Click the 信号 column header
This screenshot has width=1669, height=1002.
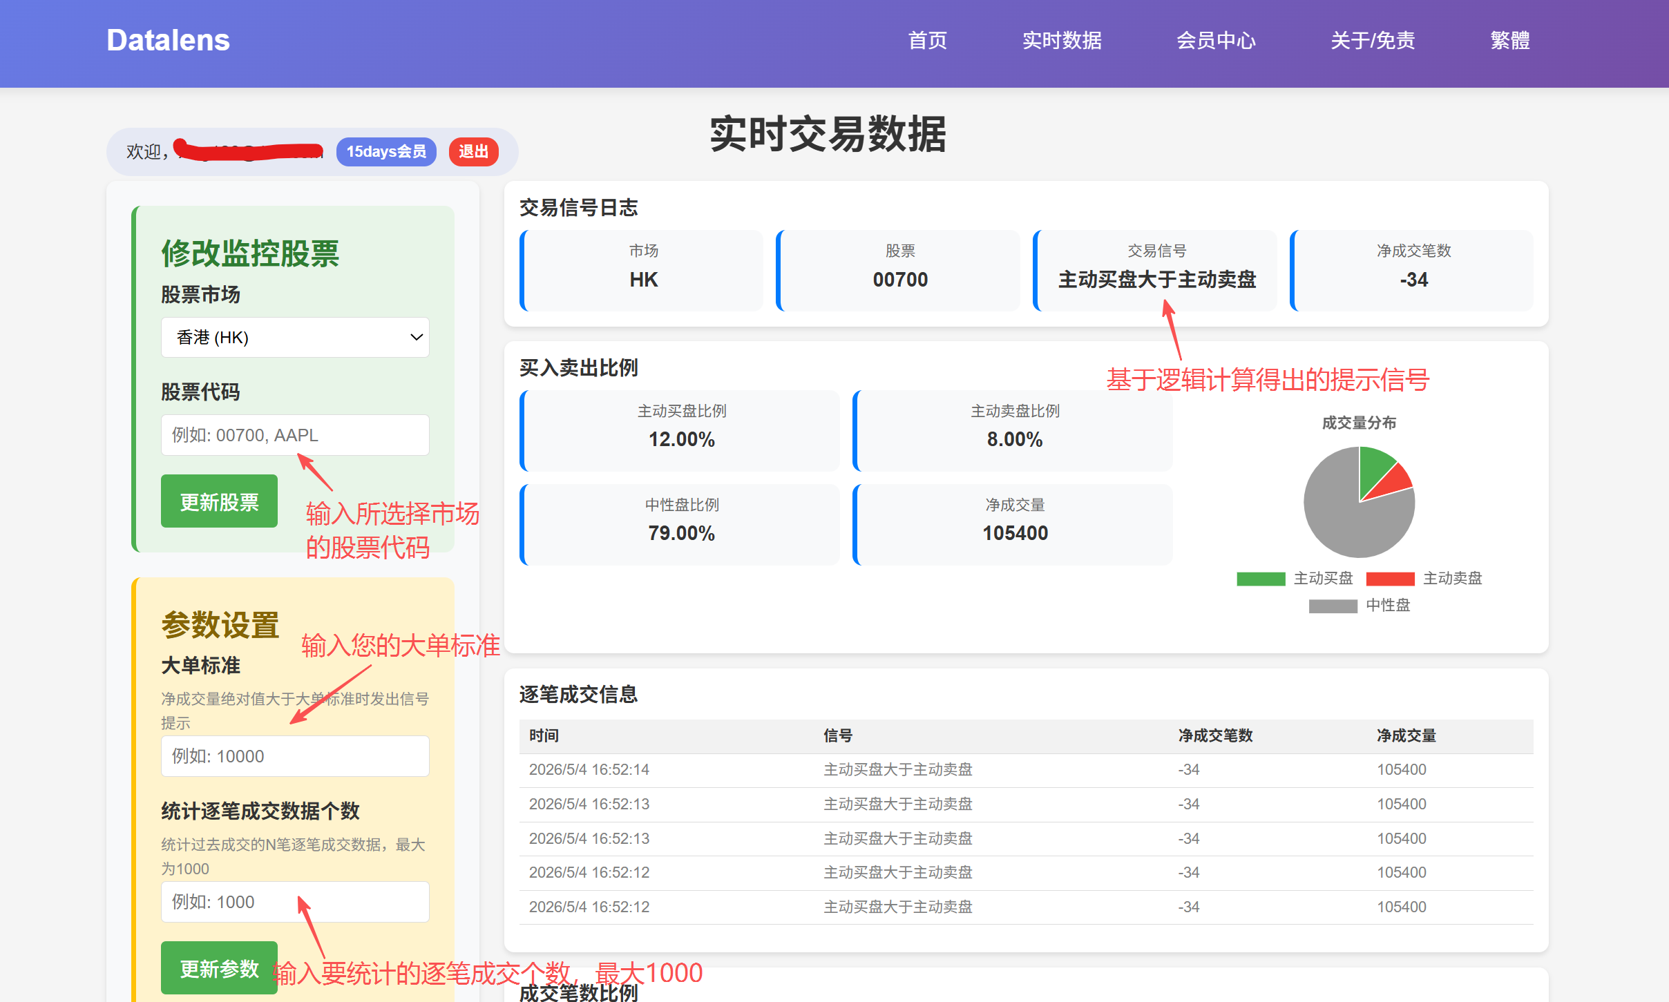click(x=838, y=736)
